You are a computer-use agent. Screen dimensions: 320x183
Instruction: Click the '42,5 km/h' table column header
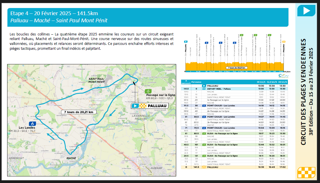pos(272,82)
